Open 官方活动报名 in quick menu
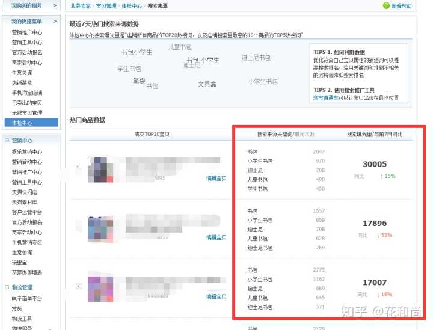This screenshot has width=433, height=330. (27, 52)
